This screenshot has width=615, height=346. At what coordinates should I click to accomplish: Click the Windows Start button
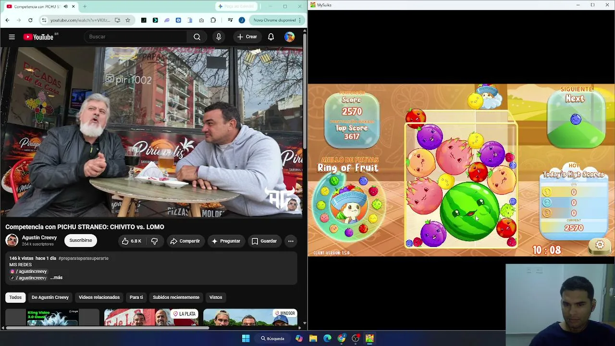tap(246, 338)
